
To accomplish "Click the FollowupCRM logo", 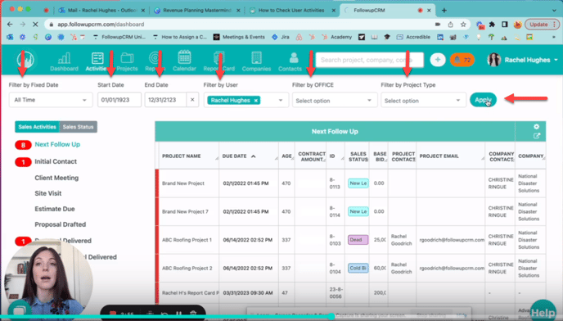I will click(x=25, y=59).
